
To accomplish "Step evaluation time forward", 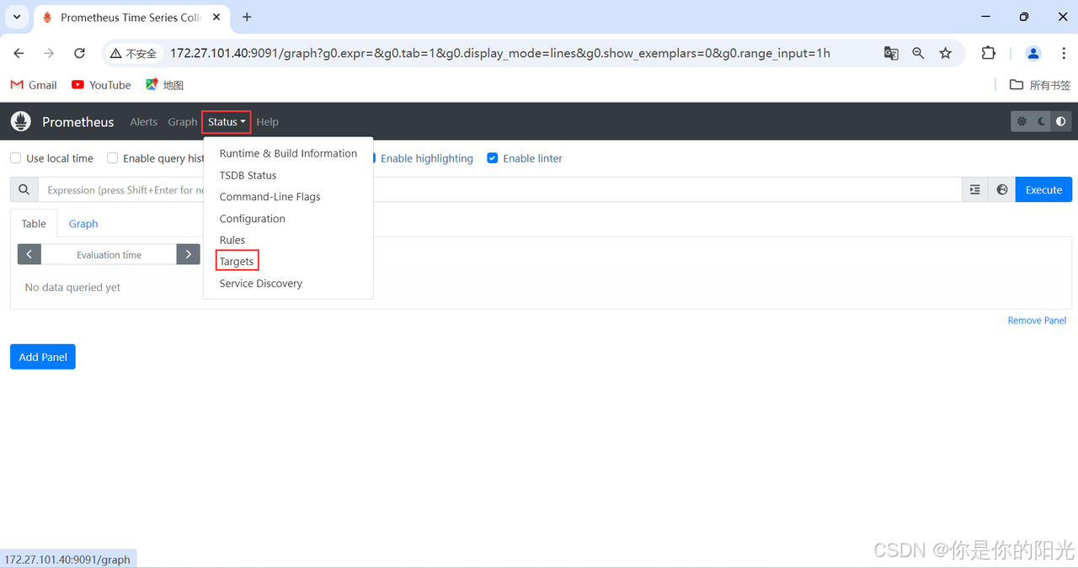I will pyautogui.click(x=189, y=254).
